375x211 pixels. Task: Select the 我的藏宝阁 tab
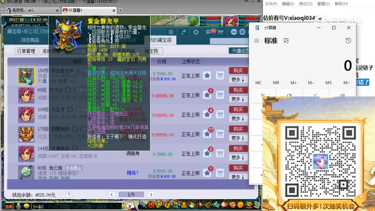(160, 40)
